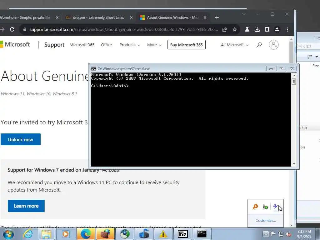Viewport: 320px width, 240px height.
Task: Switch to Microsoft Edge in the taskbar
Action: tap(86, 234)
